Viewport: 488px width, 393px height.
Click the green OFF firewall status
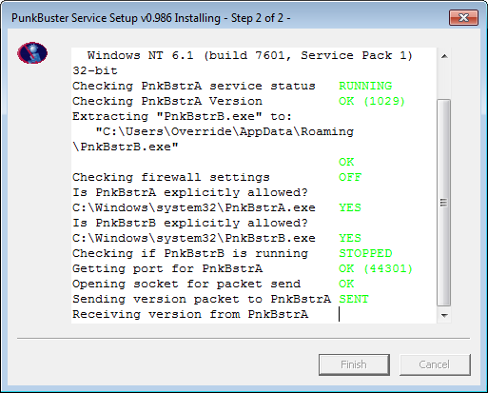click(350, 177)
